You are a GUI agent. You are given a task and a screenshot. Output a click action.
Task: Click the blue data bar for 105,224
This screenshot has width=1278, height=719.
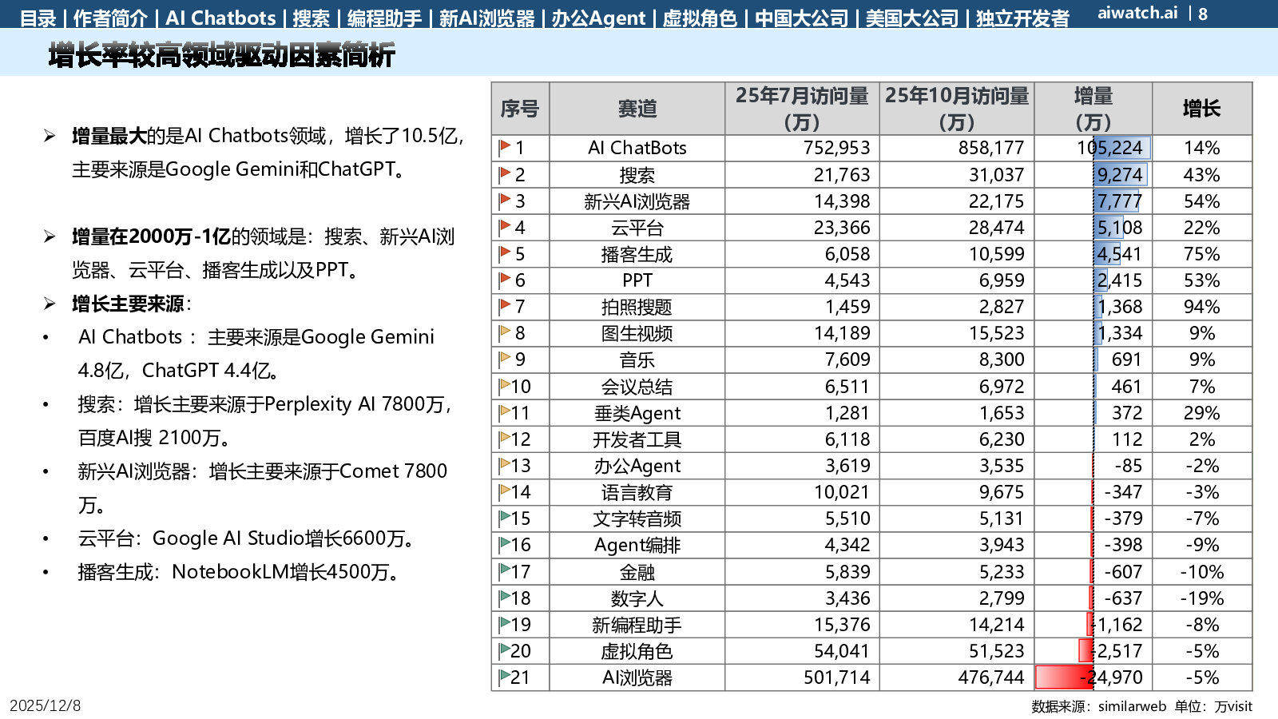tap(1122, 148)
